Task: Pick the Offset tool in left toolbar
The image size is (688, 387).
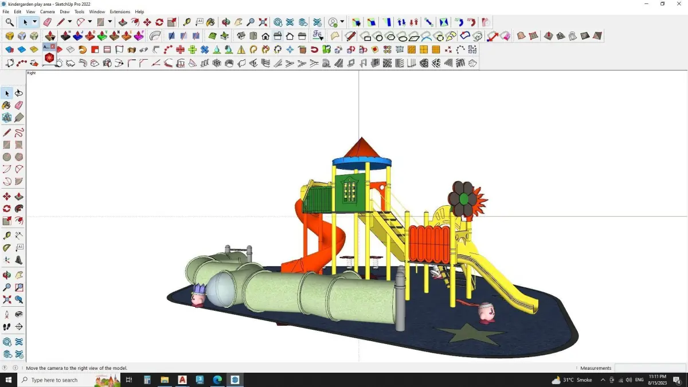Action: coord(19,221)
